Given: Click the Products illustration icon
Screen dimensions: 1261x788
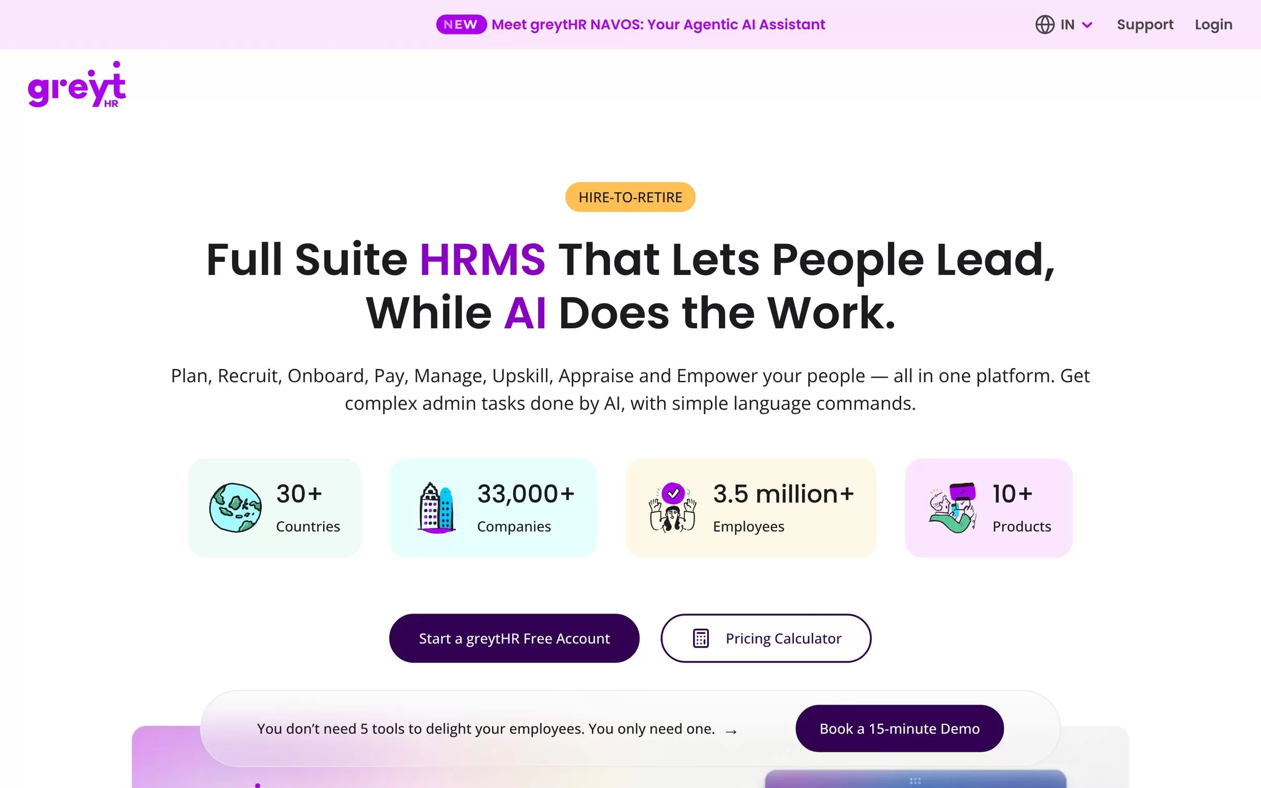Looking at the screenshot, I should pos(952,507).
